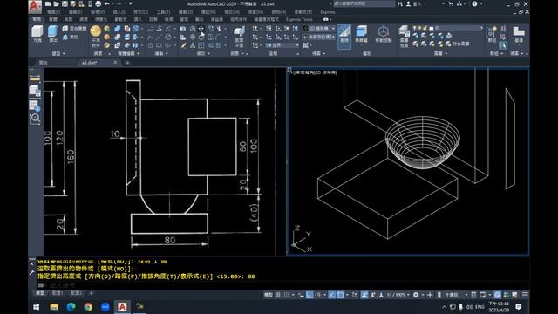
Task: Select the Rectangle draw tool
Action: tap(159, 45)
